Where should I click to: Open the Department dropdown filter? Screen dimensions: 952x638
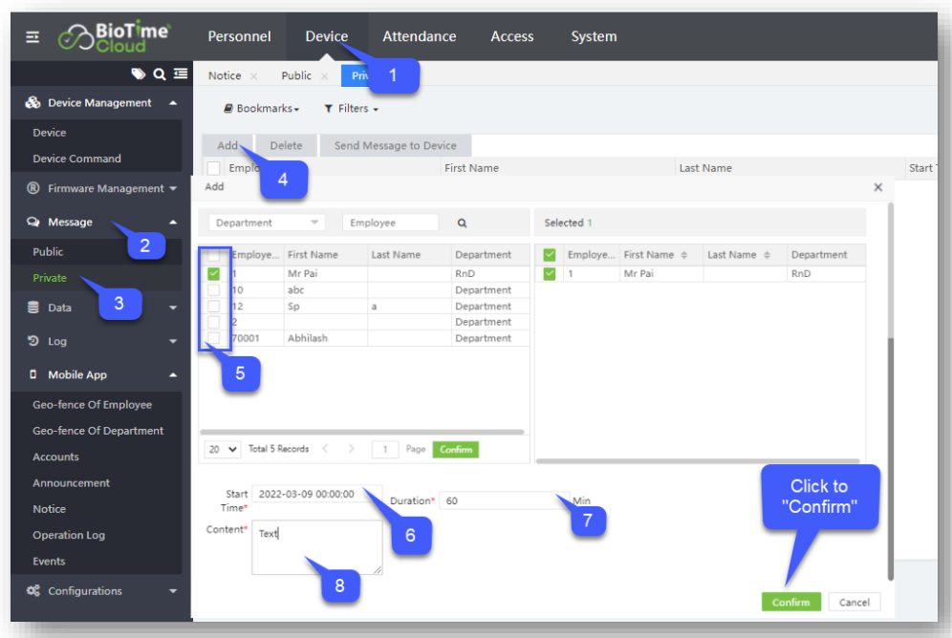pyautogui.click(x=267, y=223)
